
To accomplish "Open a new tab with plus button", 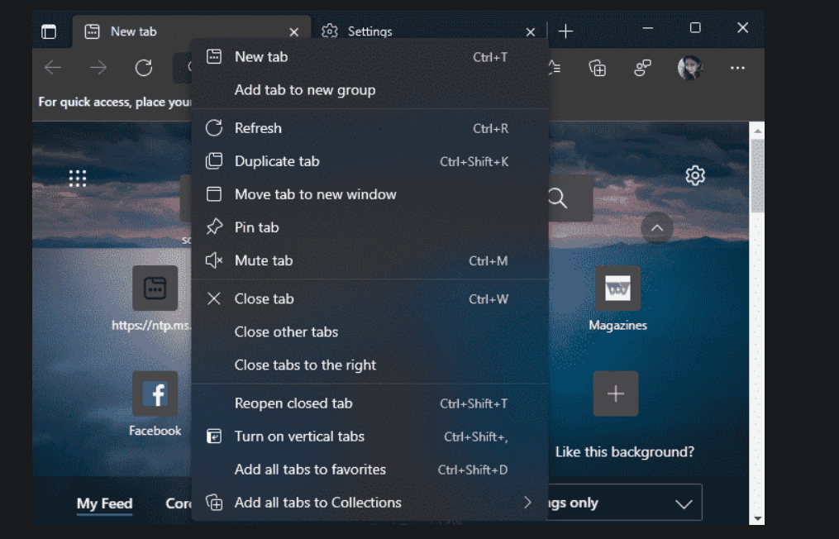I will tap(565, 31).
